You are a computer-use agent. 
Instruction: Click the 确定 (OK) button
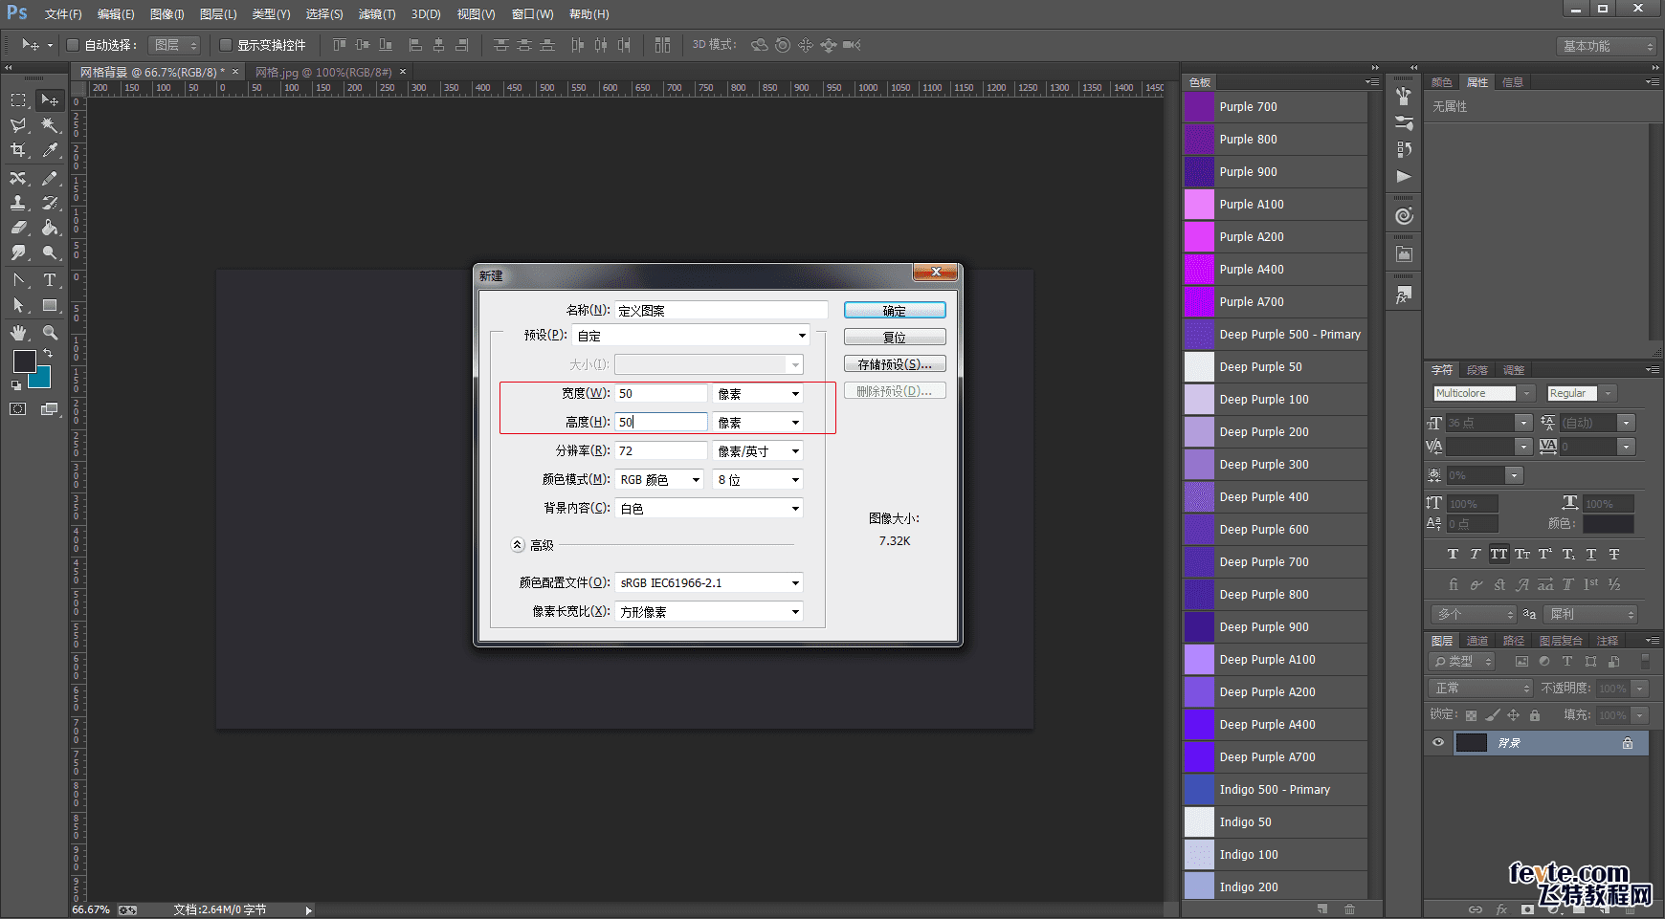(x=894, y=311)
